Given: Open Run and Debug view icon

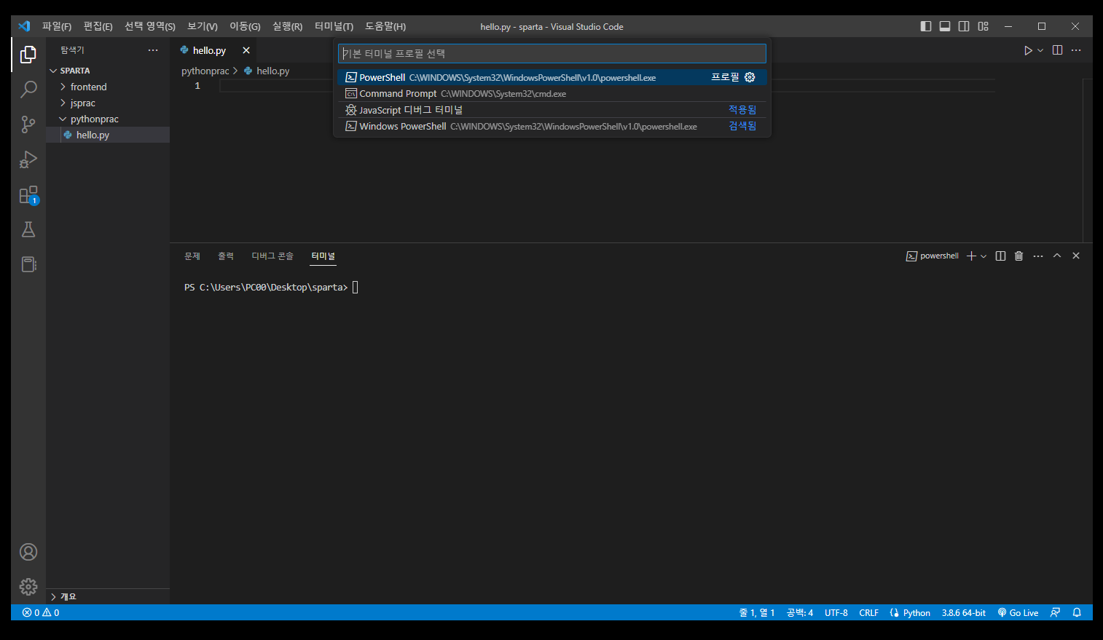Looking at the screenshot, I should pos(28,159).
